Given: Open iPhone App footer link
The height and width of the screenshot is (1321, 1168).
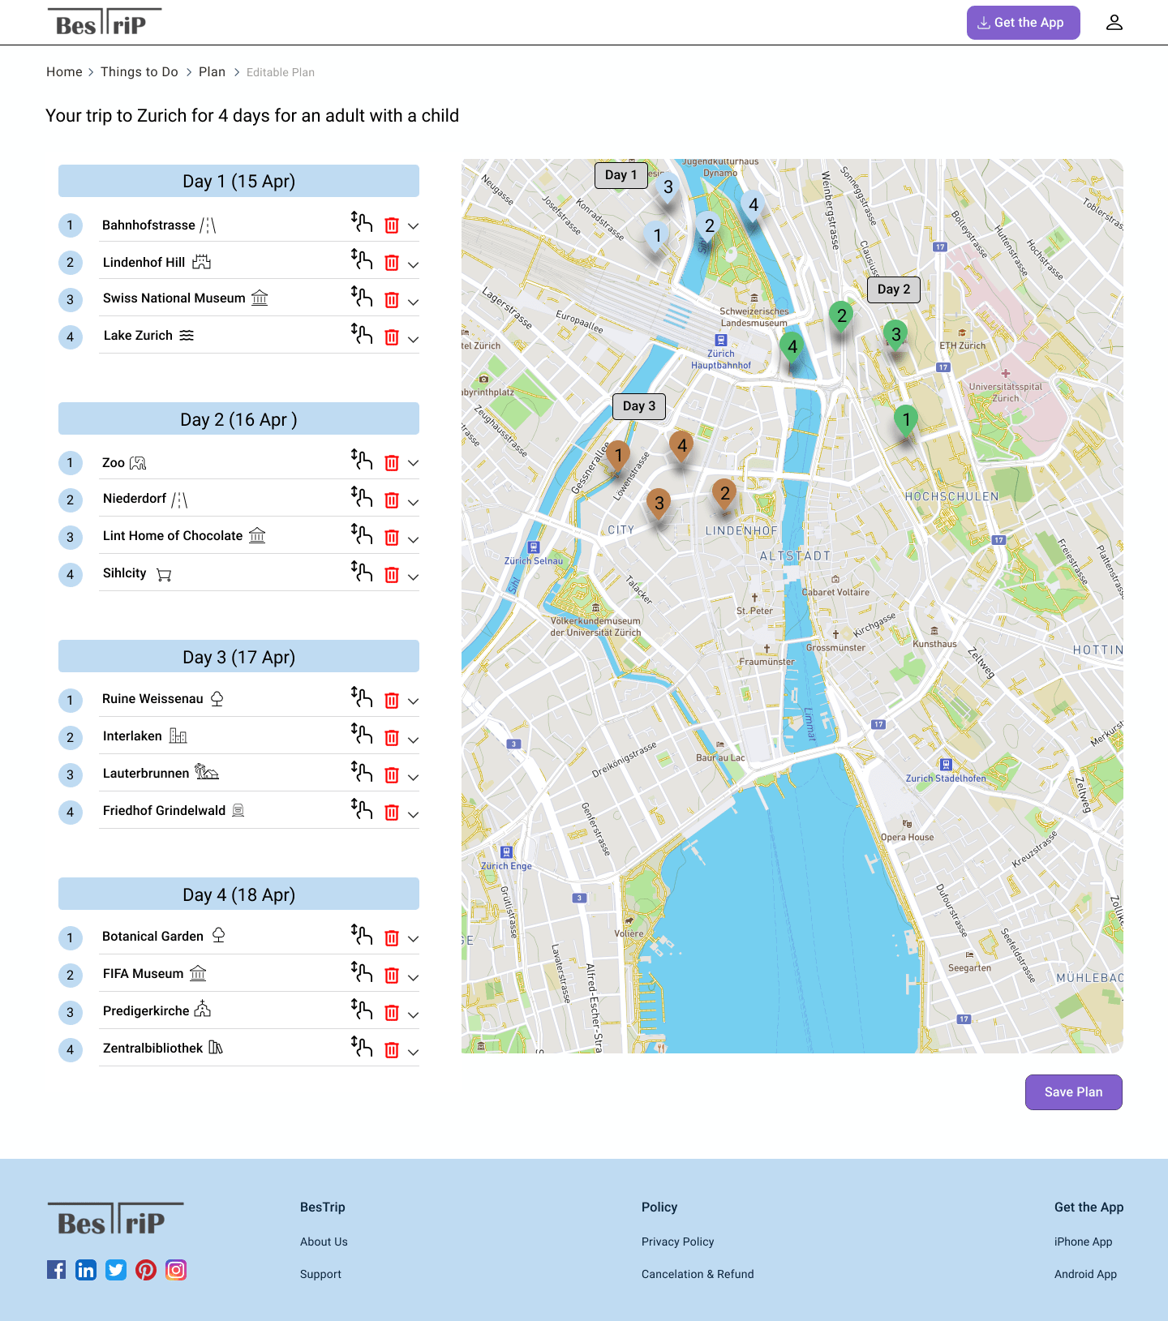Looking at the screenshot, I should pyautogui.click(x=1083, y=1242).
